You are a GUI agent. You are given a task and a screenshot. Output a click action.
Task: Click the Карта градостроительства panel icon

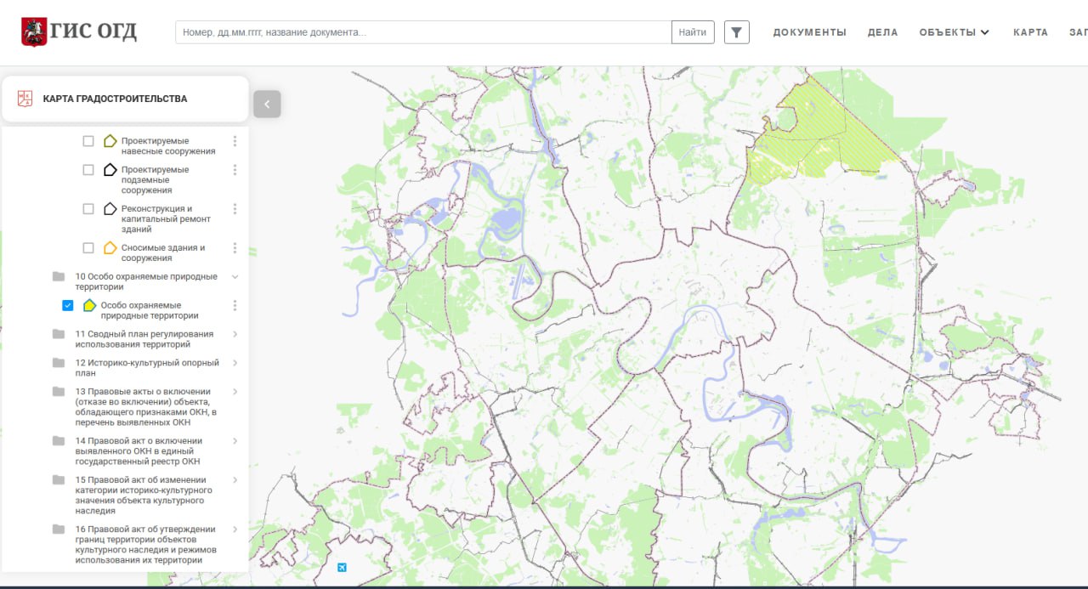click(25, 99)
